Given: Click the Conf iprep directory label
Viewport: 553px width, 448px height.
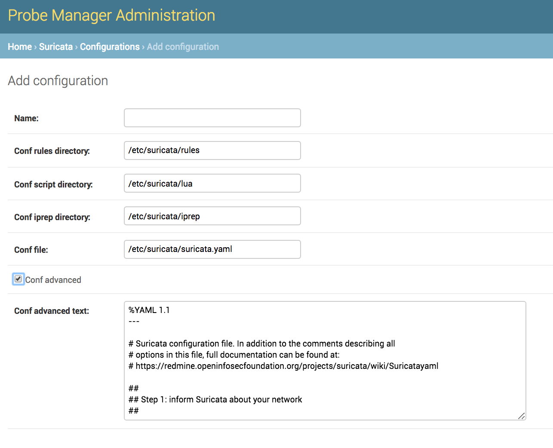Looking at the screenshot, I should tap(52, 217).
